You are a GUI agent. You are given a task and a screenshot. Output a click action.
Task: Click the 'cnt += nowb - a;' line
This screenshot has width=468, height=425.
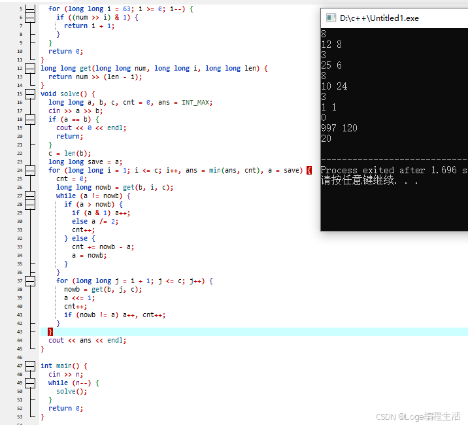[103, 247]
